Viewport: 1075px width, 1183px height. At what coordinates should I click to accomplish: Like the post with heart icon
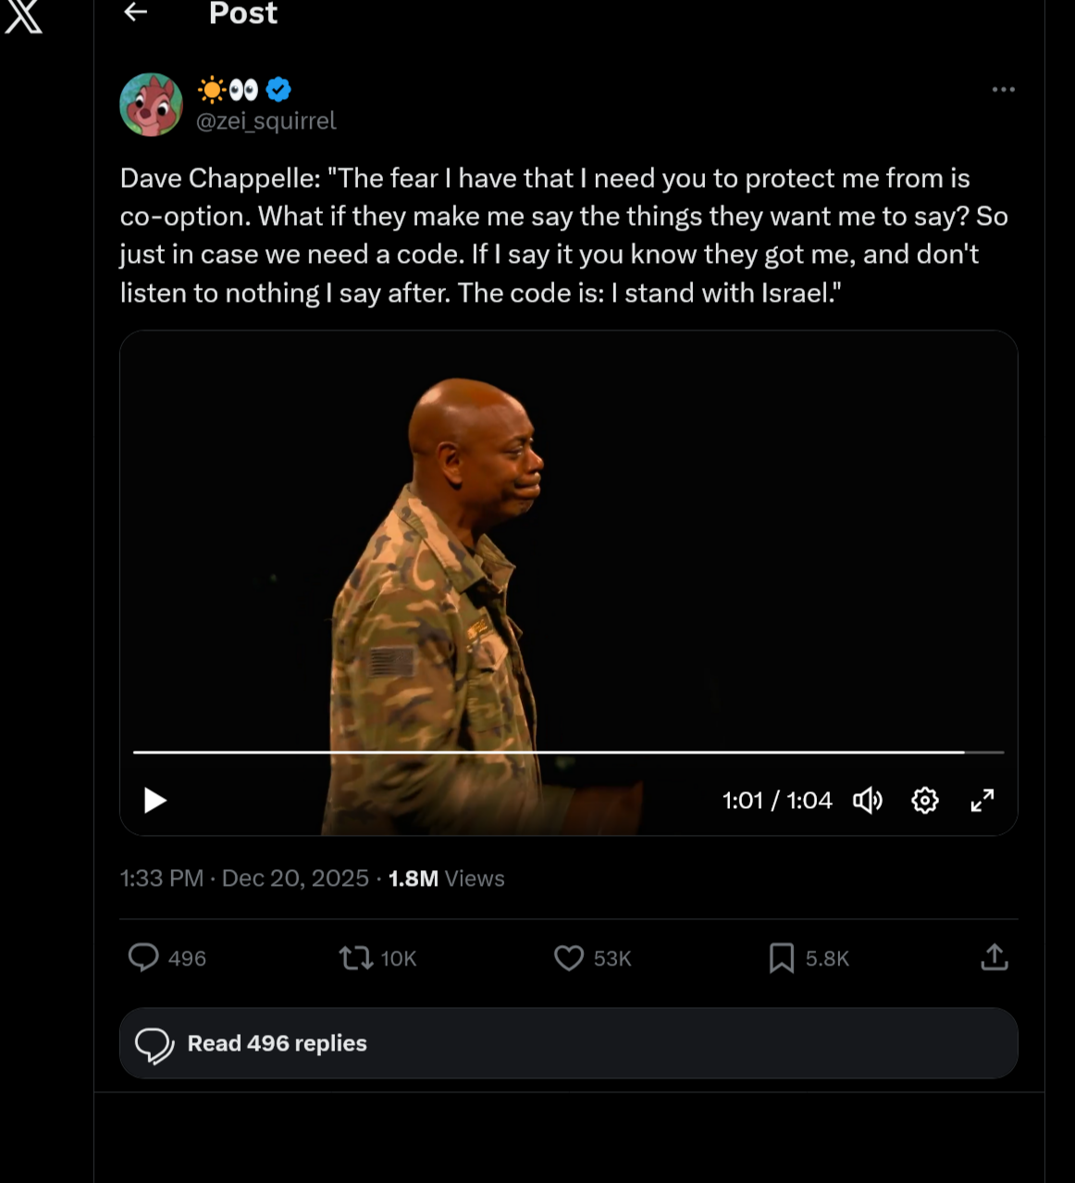(569, 957)
